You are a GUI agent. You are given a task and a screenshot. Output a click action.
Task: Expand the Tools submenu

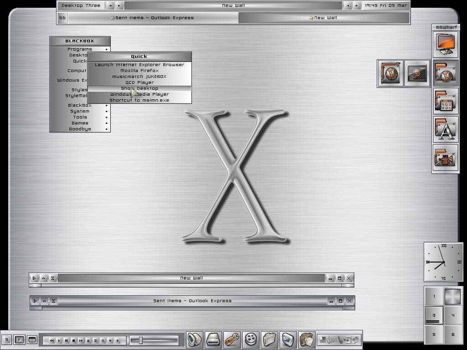(80, 117)
